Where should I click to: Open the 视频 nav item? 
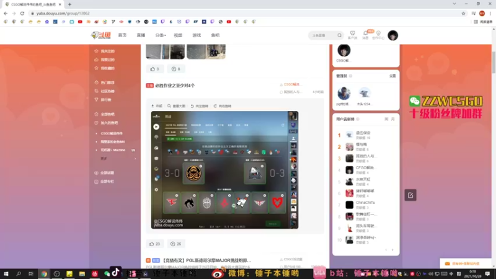tap(178, 35)
